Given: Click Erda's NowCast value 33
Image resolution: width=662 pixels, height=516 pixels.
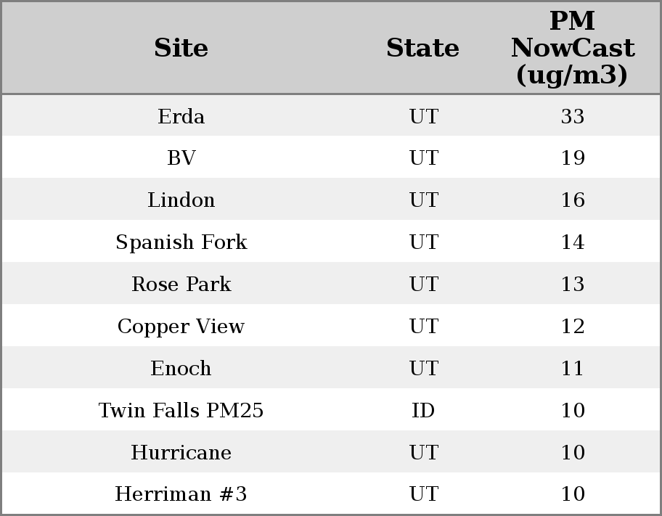Looking at the screenshot, I should pos(573,116).
